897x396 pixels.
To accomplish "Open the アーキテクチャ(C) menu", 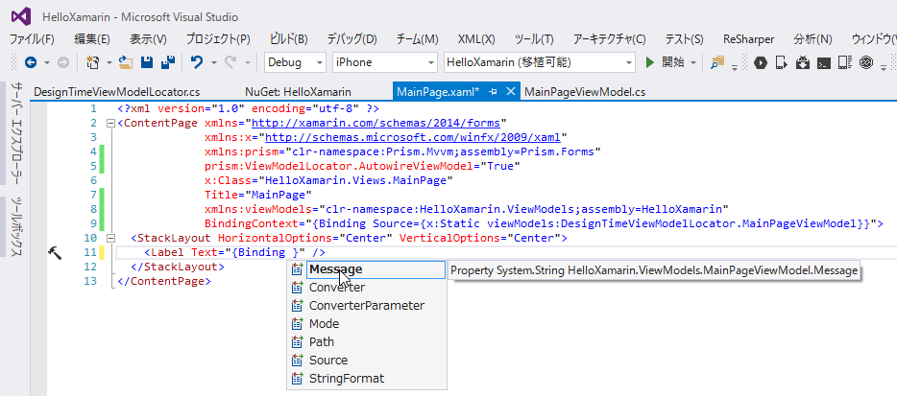I will [609, 39].
